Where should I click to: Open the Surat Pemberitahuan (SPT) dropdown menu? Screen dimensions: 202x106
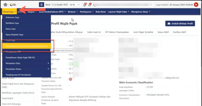pyautogui.click(x=52, y=12)
